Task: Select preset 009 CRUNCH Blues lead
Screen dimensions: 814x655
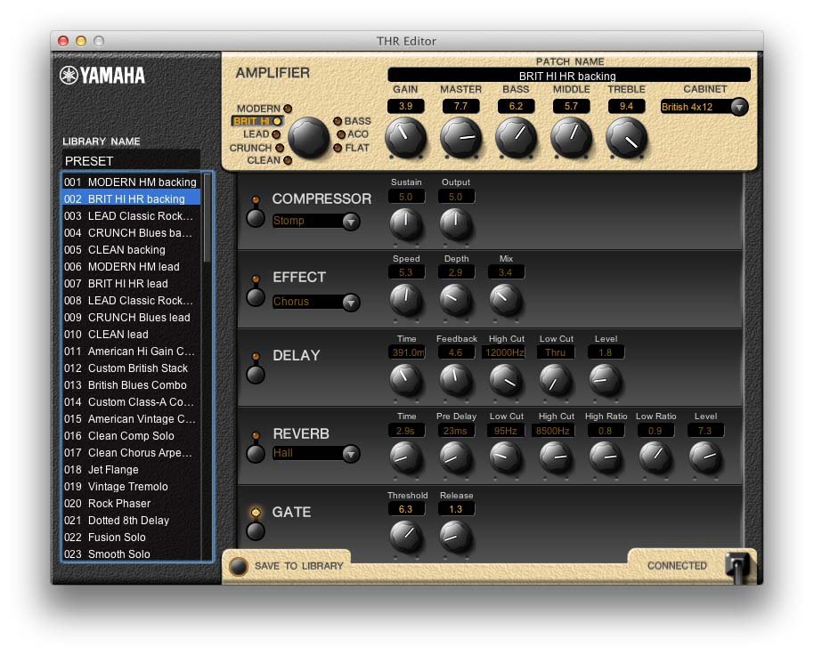Action: coord(131,318)
